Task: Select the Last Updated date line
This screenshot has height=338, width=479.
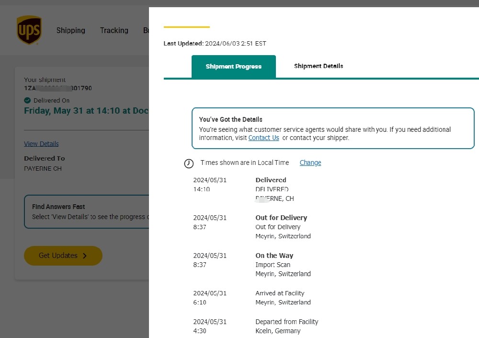Action: coord(215,44)
